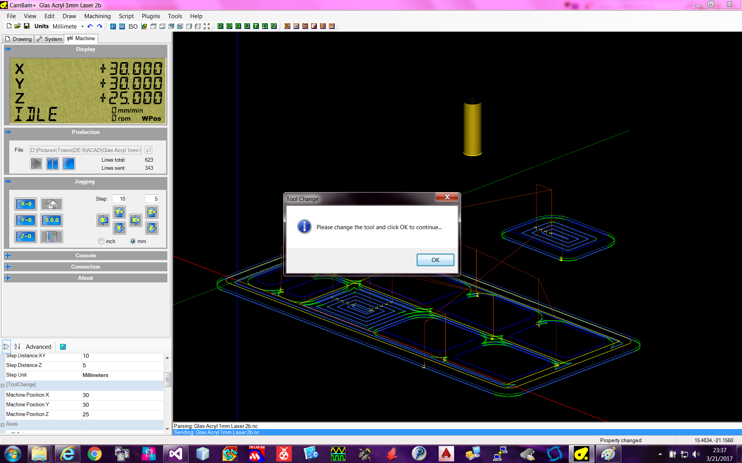Select the inch radio button
This screenshot has height=463, width=742.
(101, 241)
